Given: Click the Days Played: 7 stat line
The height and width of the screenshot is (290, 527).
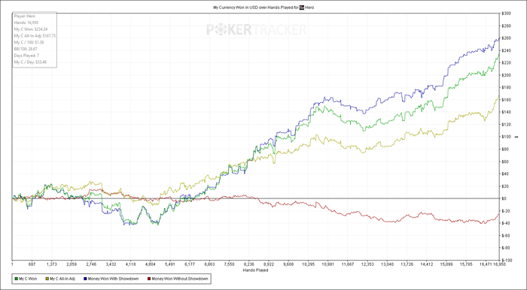Looking at the screenshot, I should pos(26,56).
